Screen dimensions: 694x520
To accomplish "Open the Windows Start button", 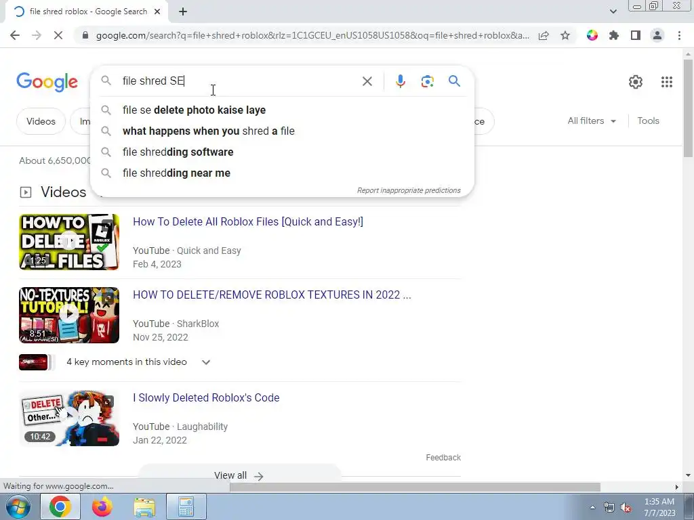I will (18, 506).
